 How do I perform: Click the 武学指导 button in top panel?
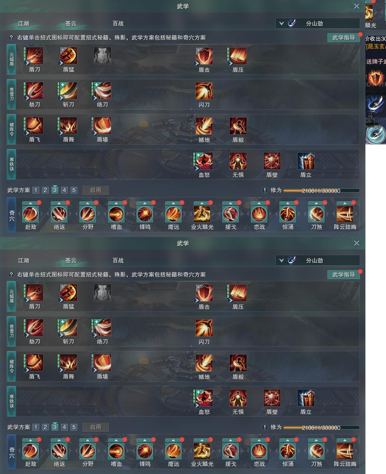(x=344, y=37)
